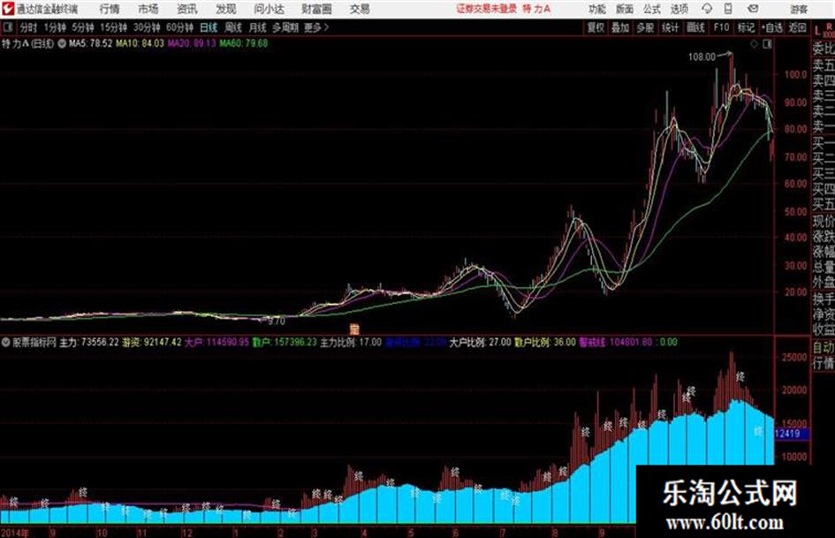This screenshot has width=835, height=538.
Task: Click the diamond icon above chart
Action: [754, 44]
